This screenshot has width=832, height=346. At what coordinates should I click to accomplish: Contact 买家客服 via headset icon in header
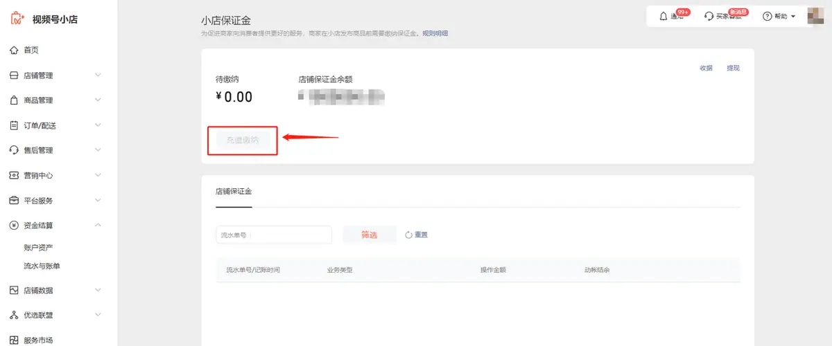tap(709, 16)
